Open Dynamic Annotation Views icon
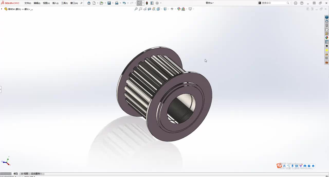The width and height of the screenshot is (329, 177). (x=154, y=9)
